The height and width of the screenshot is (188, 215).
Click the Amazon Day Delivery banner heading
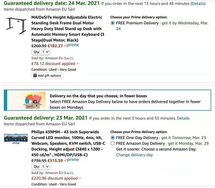(98, 96)
